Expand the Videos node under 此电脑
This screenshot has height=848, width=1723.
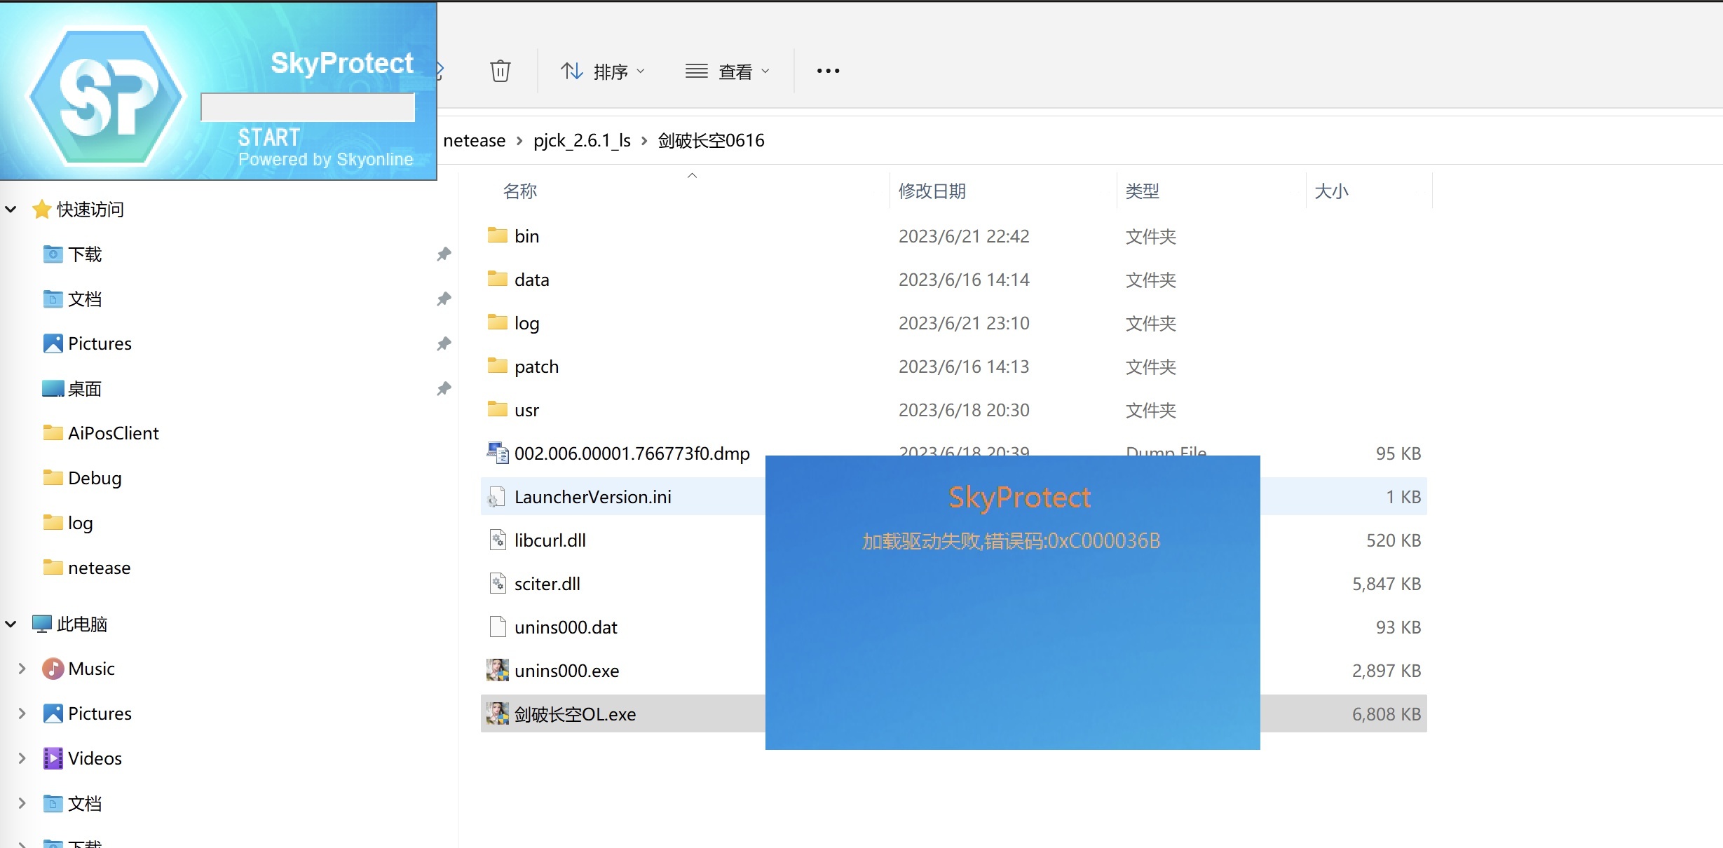point(22,758)
